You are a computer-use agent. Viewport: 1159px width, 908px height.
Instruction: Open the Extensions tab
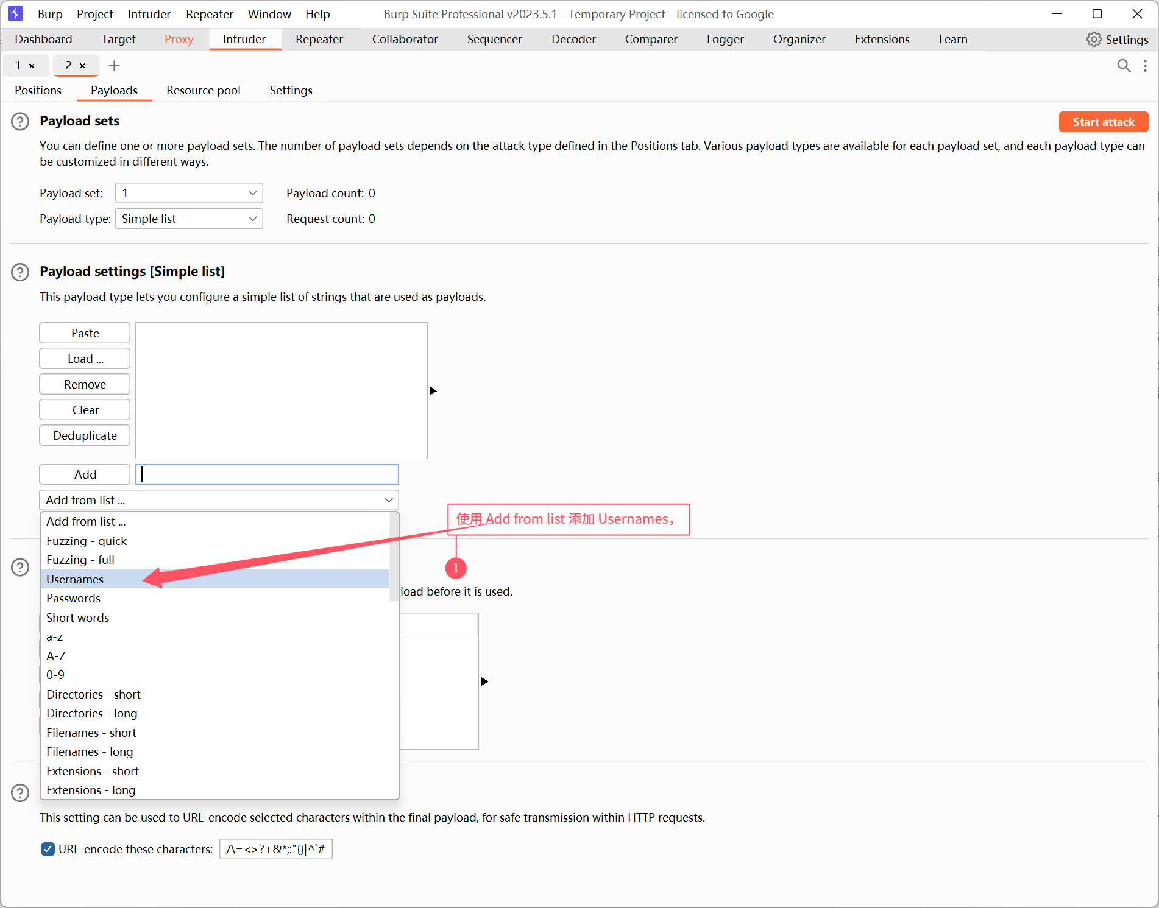tap(882, 40)
